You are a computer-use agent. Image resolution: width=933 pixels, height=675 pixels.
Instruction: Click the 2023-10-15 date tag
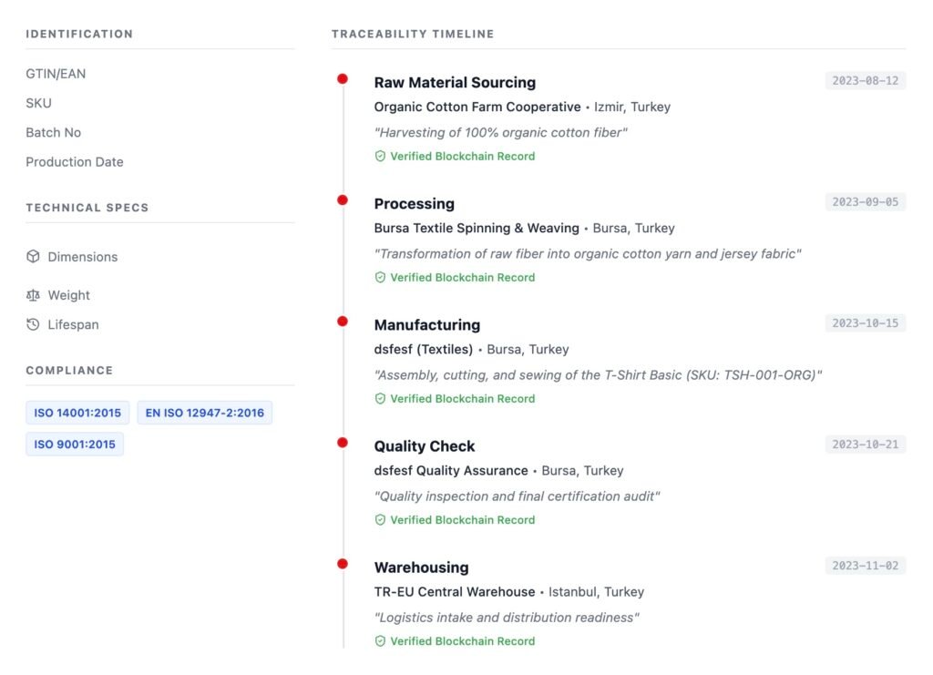865,322
